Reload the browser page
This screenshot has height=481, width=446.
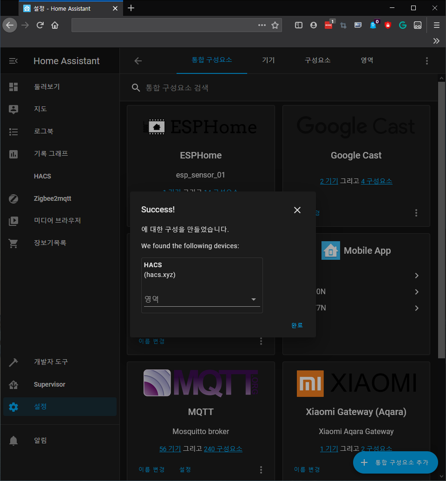pos(40,25)
